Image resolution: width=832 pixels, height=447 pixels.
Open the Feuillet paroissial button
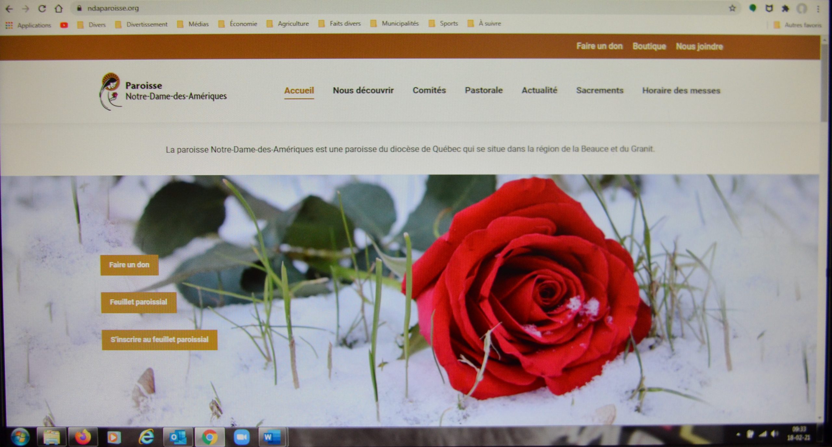tap(139, 302)
